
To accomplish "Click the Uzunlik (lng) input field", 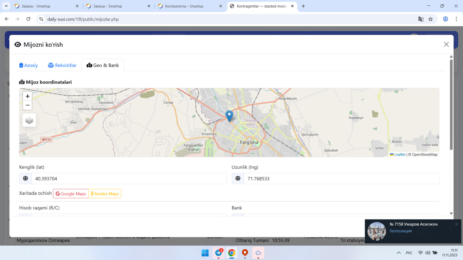I will coord(341,178).
